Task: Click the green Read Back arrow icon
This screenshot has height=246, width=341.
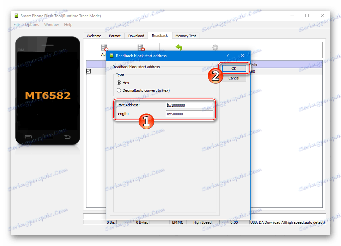Action: point(179,48)
